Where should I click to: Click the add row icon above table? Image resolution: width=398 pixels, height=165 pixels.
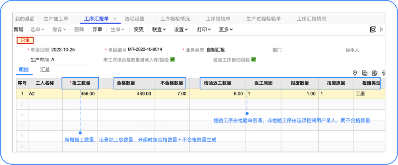tap(365, 73)
